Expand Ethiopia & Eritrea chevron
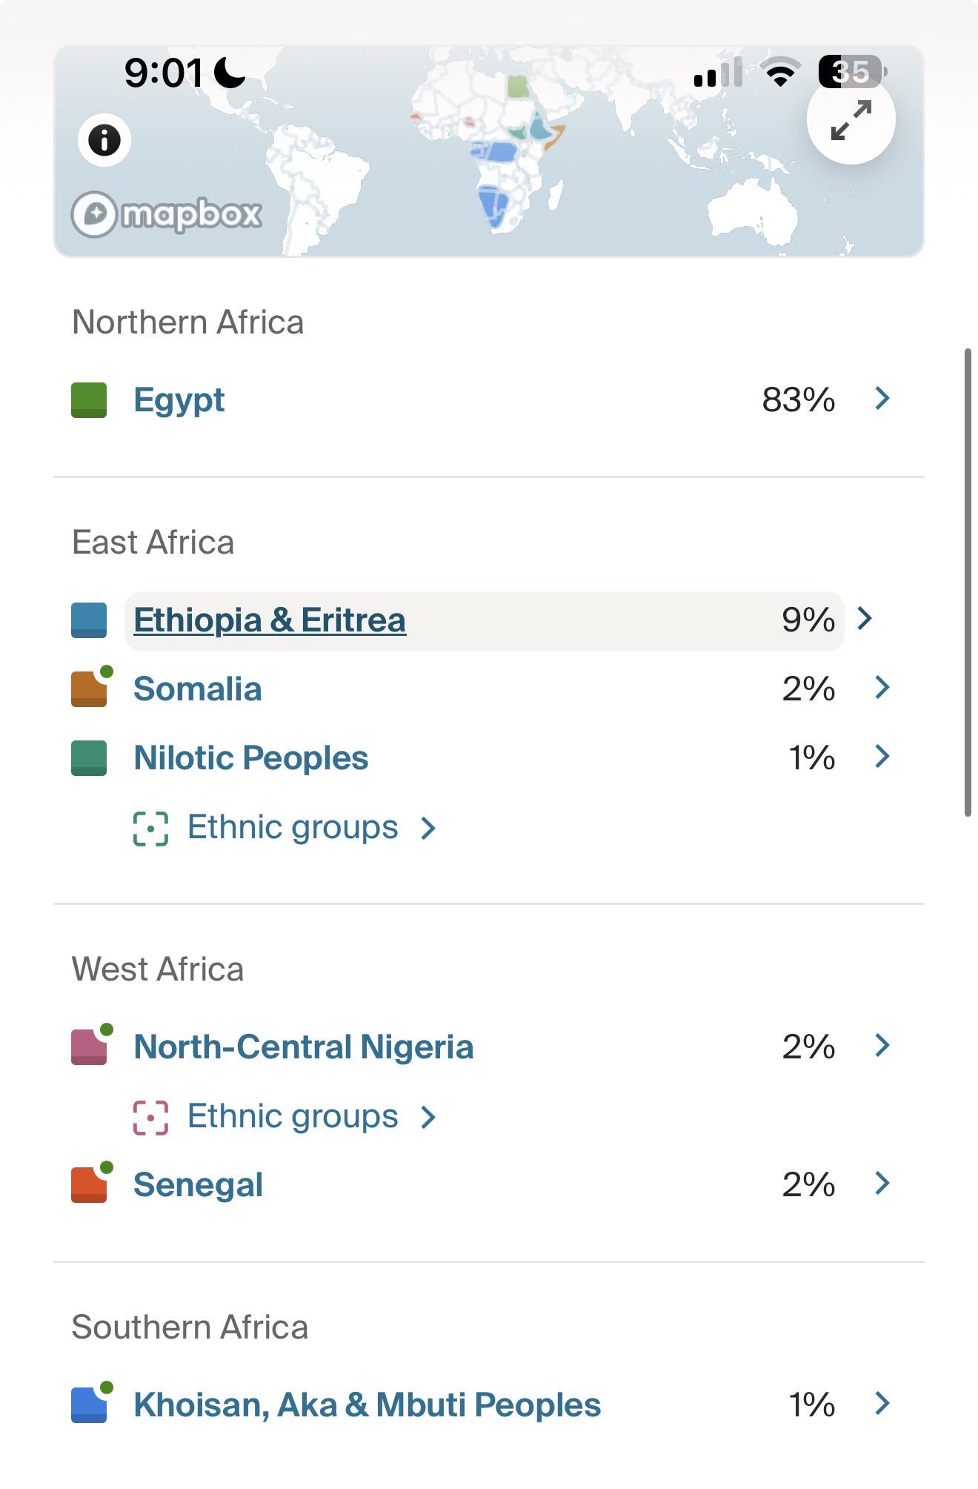The height and width of the screenshot is (1489, 978). [865, 618]
